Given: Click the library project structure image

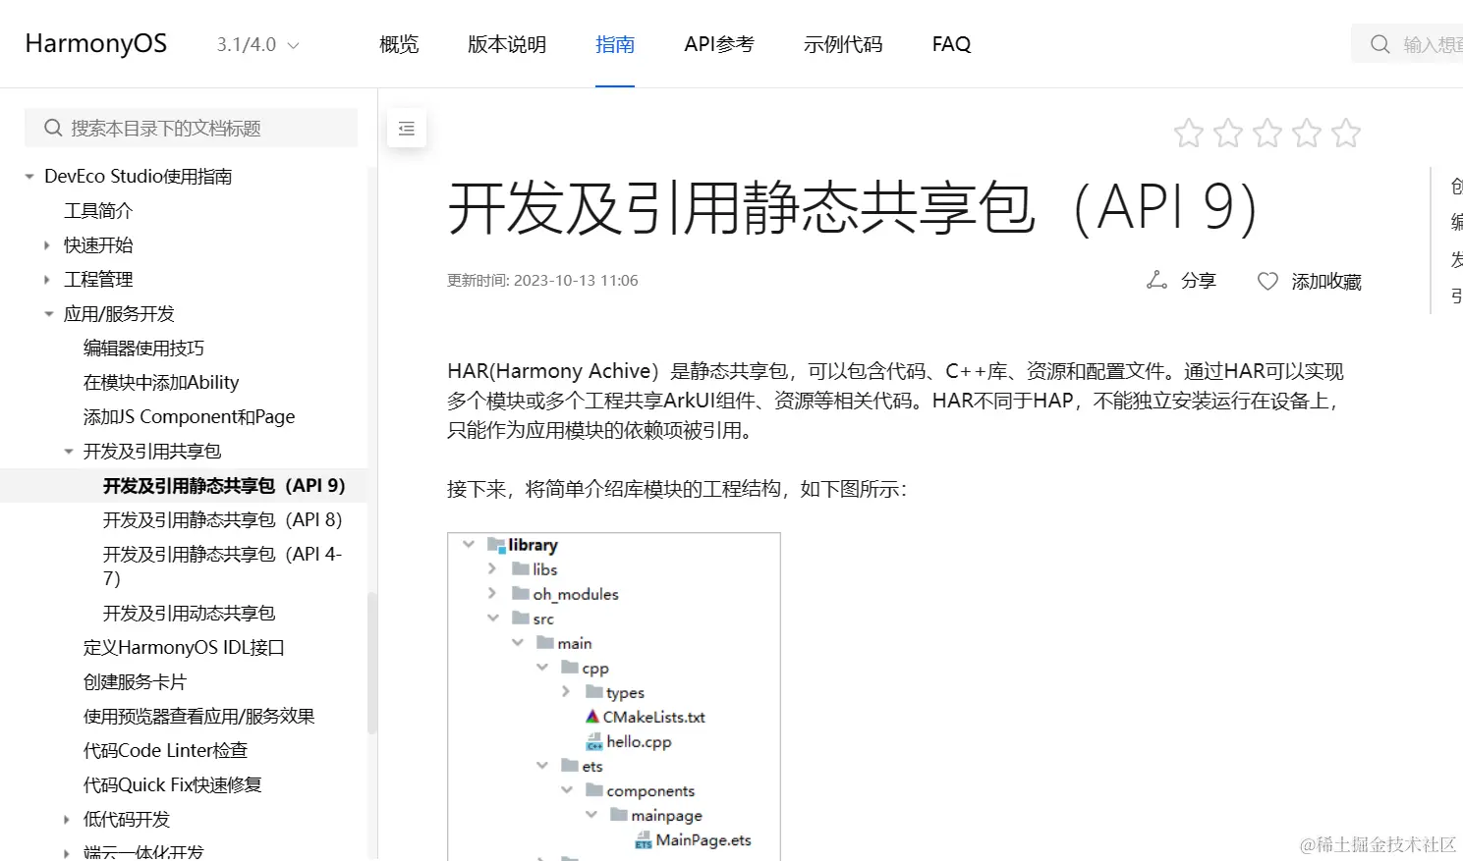Looking at the screenshot, I should [x=614, y=697].
